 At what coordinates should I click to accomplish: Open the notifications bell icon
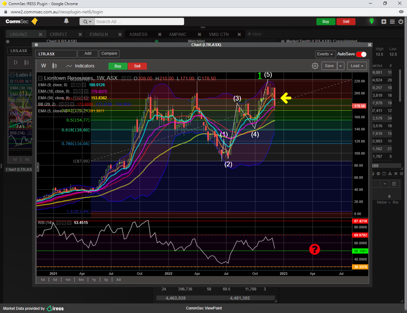point(66,21)
